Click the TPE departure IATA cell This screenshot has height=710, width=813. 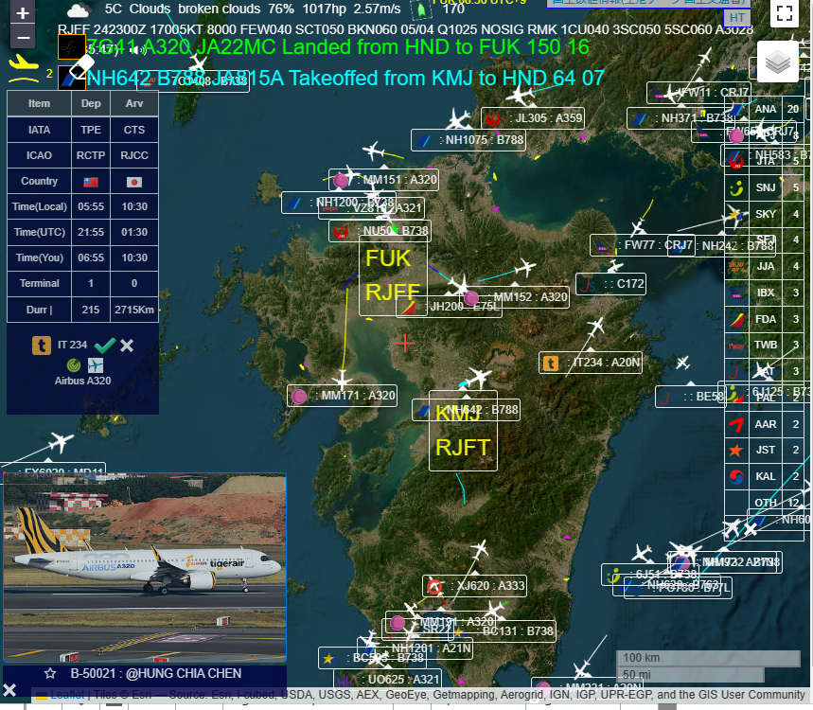coord(91,130)
